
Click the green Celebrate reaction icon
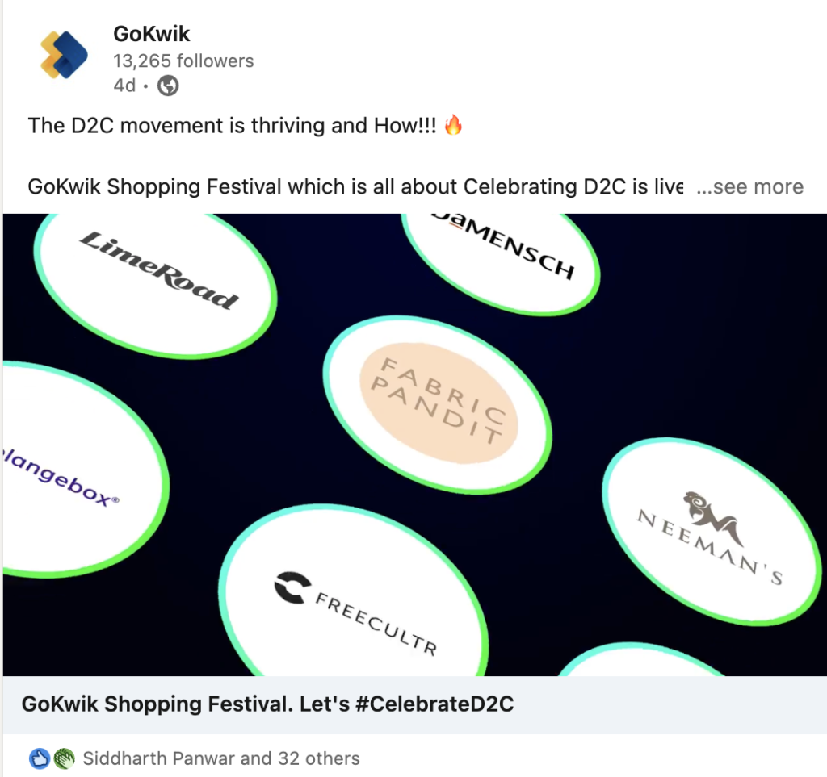(x=63, y=758)
